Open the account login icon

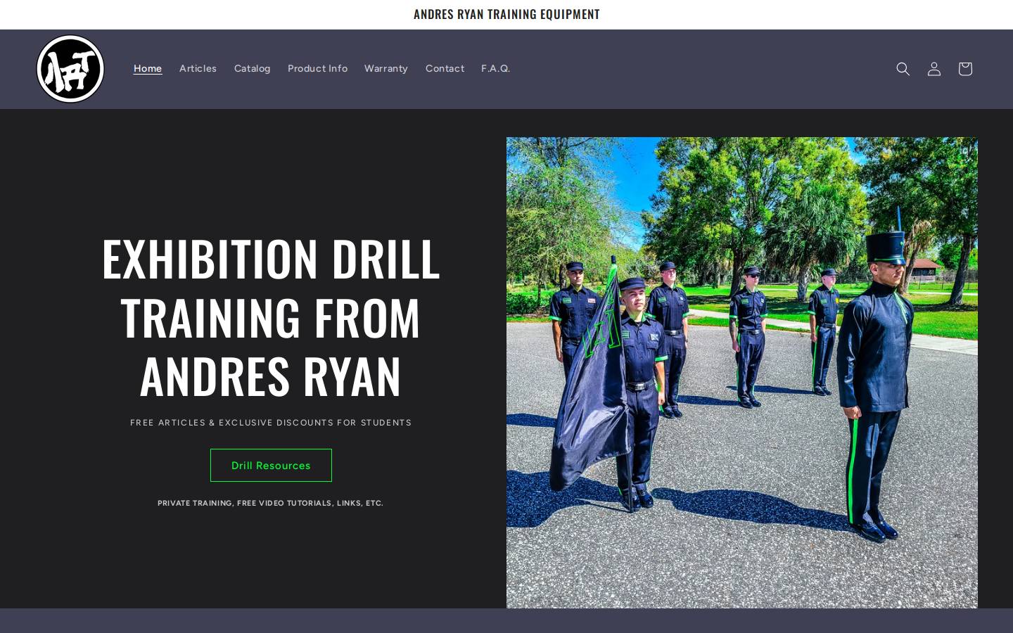pos(934,69)
